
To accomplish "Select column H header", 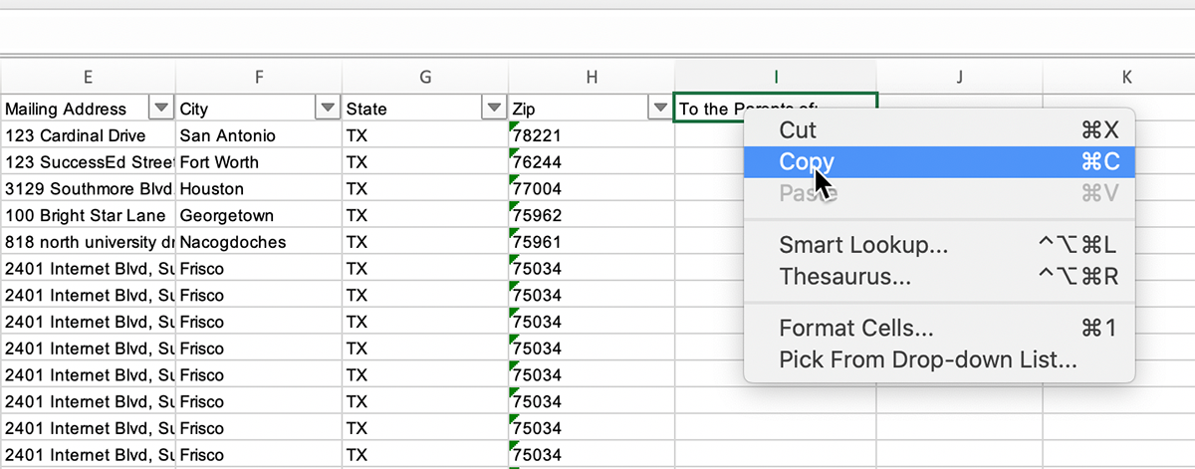I will (x=592, y=77).
